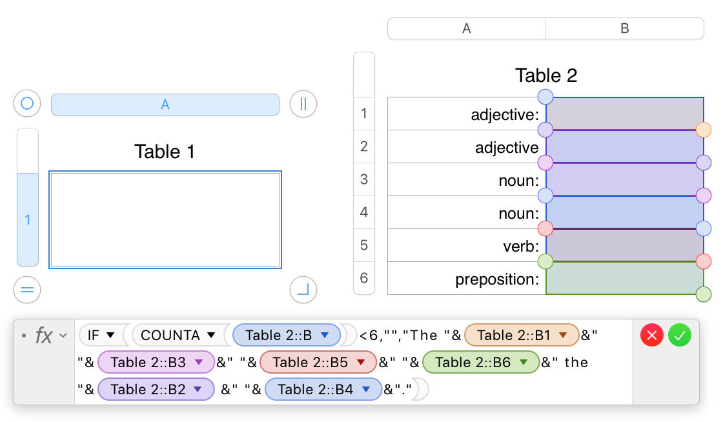The height and width of the screenshot is (422, 723).
Task: Open the Table 2::B reference dropdown
Action: tap(325, 336)
